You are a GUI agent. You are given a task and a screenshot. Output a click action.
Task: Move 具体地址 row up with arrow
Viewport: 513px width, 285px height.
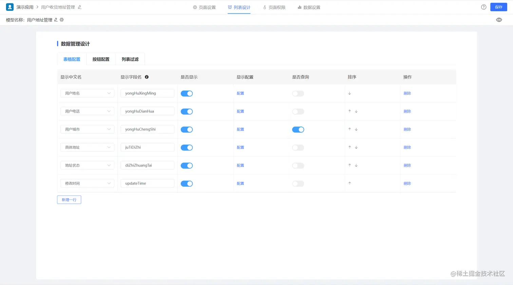[349, 147]
